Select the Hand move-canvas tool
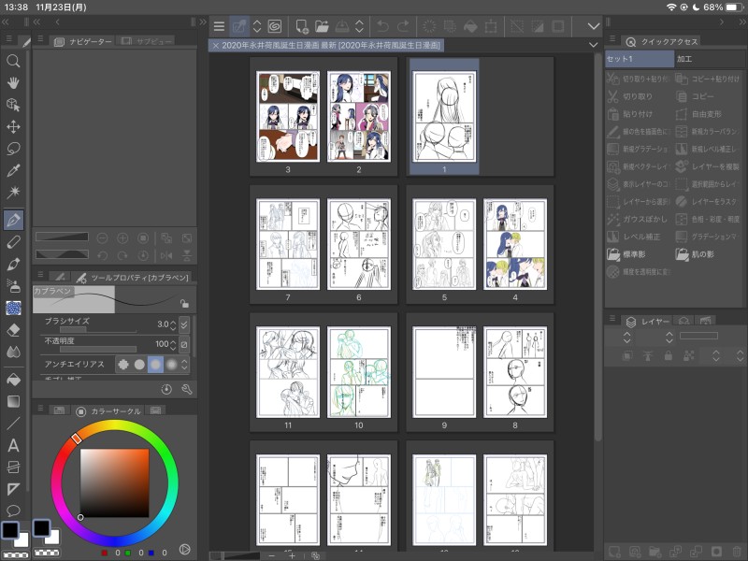This screenshot has height=561, width=748. [13, 82]
